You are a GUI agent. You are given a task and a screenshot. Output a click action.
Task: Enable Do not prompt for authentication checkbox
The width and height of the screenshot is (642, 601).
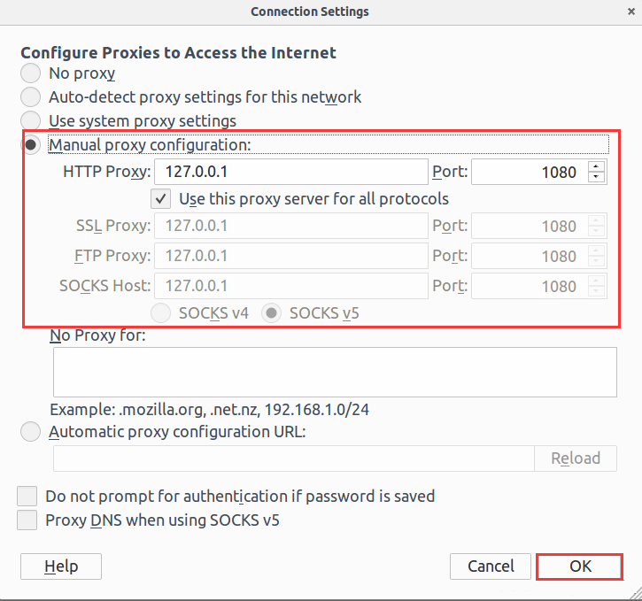27,497
